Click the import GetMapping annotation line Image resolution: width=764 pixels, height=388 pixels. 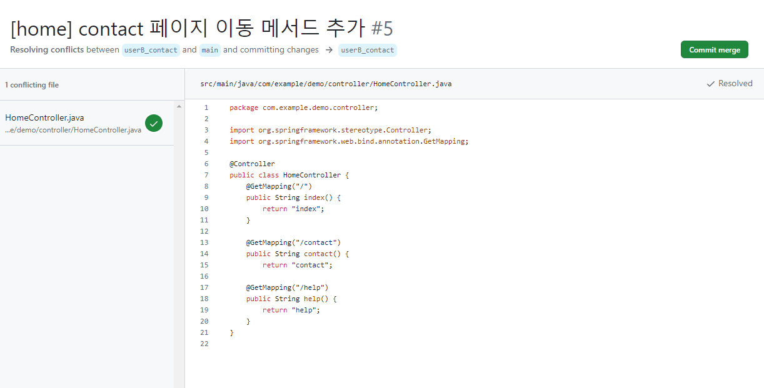click(349, 141)
